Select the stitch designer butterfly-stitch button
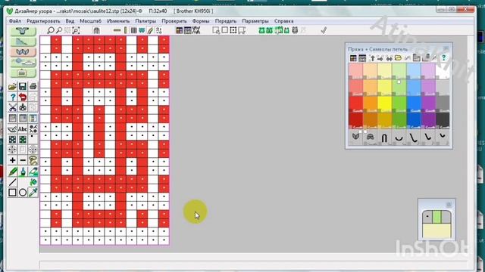 [23, 52]
